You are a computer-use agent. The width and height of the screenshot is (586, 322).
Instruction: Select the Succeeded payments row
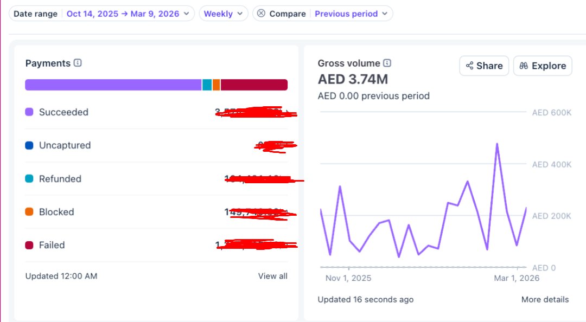[x=156, y=112]
